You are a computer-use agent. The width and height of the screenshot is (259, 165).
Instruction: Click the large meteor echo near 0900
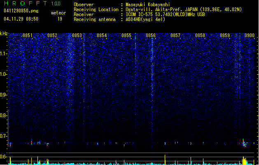coord(244,143)
